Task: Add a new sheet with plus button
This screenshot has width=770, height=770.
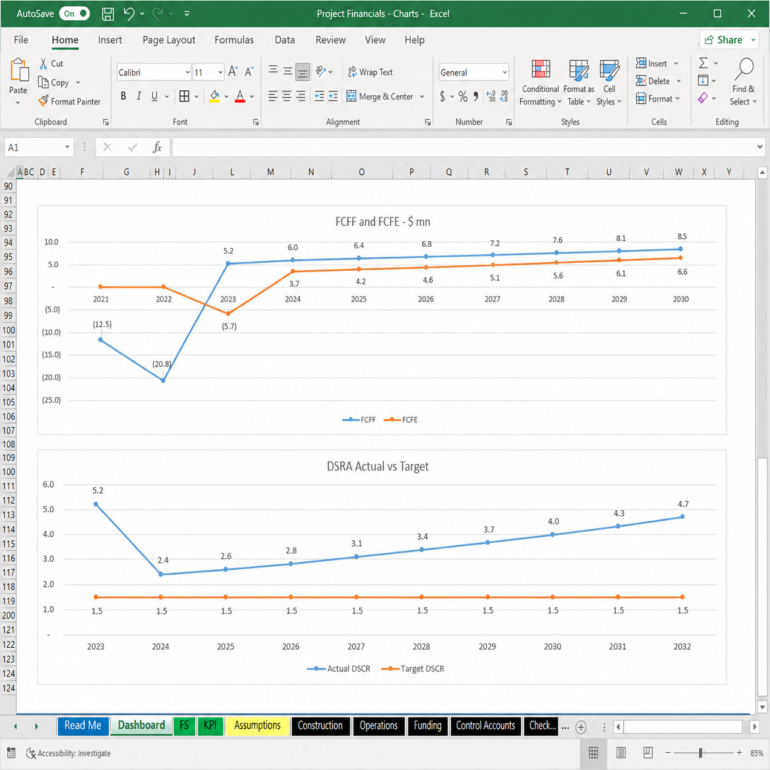Action: click(581, 727)
